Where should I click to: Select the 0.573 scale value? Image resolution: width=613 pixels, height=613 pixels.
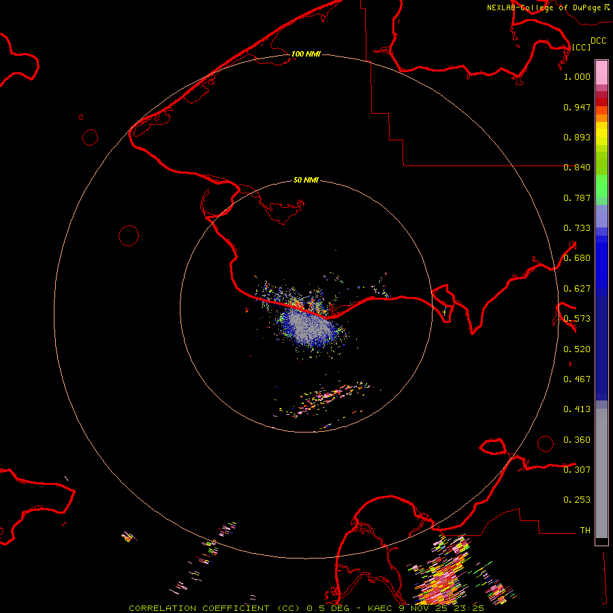tap(577, 319)
